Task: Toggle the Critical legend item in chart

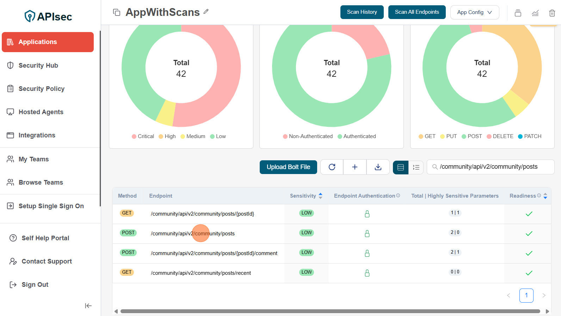Action: (143, 136)
